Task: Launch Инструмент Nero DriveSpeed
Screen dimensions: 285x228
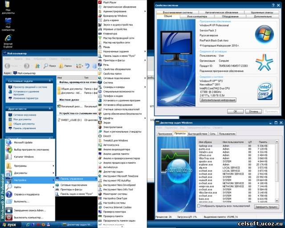Action: [119, 185]
